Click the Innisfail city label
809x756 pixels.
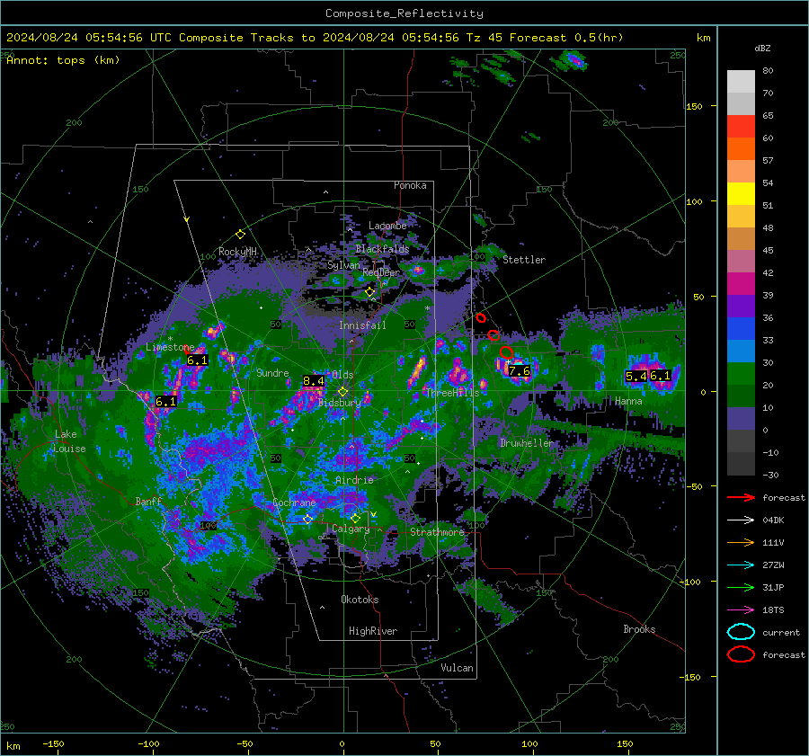pos(362,325)
